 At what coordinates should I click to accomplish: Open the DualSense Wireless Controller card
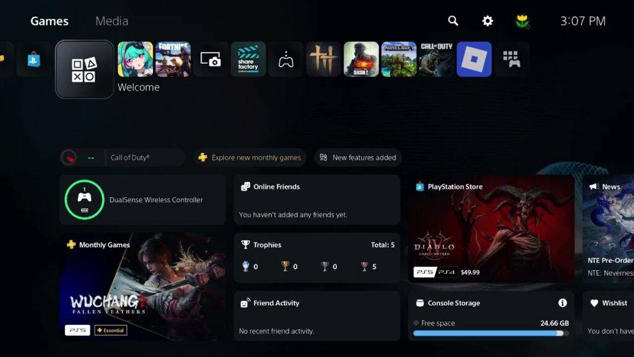[142, 200]
